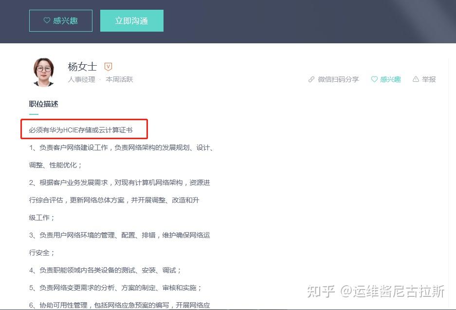Screen dimensions: 456x310
Task: Click description item 1 about 负责客户网络建设工作
Action: tap(121, 147)
